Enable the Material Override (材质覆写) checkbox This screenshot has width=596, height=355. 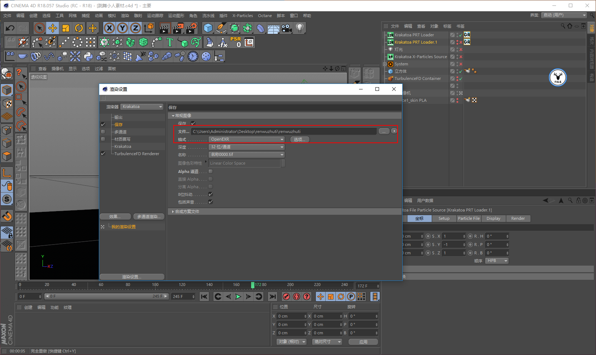click(x=103, y=139)
